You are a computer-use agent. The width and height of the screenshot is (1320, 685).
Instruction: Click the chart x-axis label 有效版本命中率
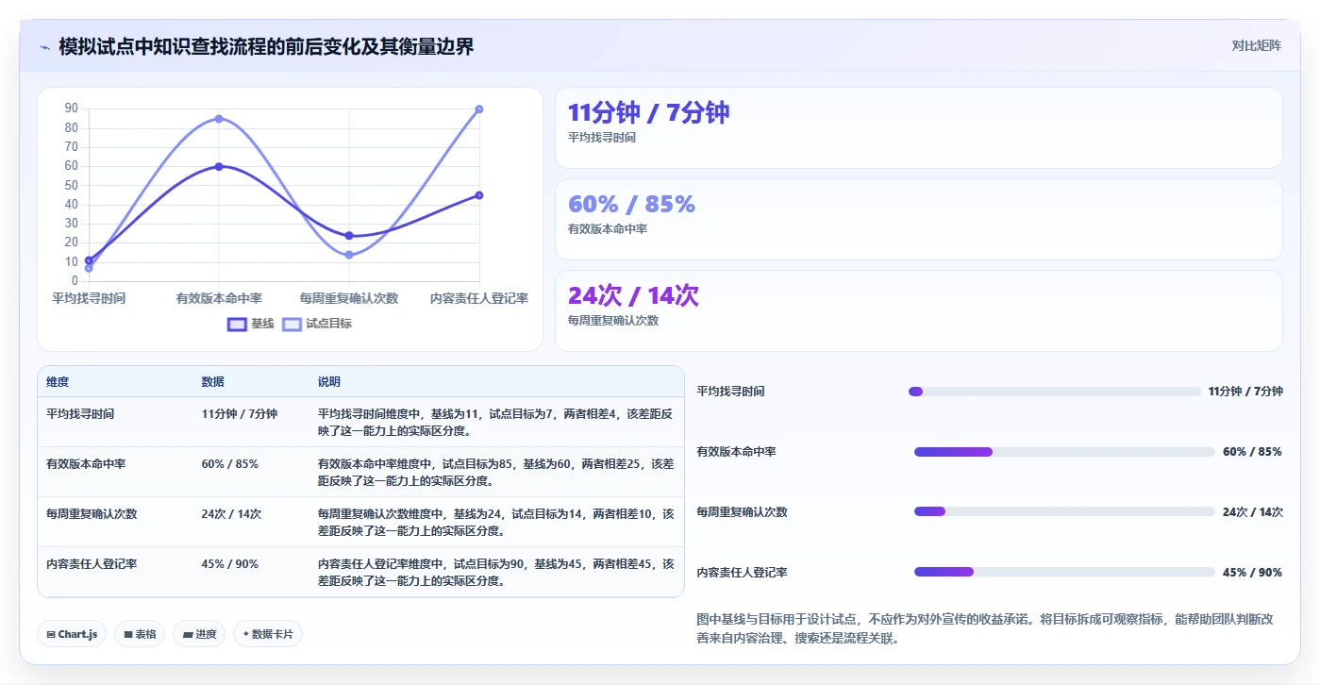(x=219, y=298)
